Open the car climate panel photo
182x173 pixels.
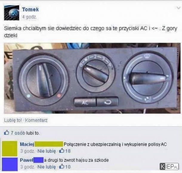[x=92, y=78]
